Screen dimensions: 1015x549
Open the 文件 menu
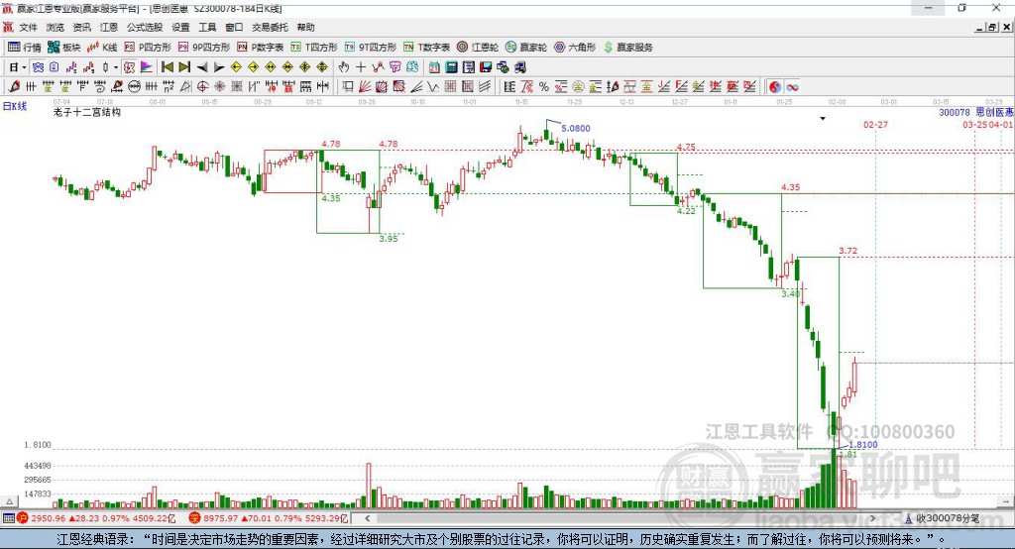coord(29,27)
